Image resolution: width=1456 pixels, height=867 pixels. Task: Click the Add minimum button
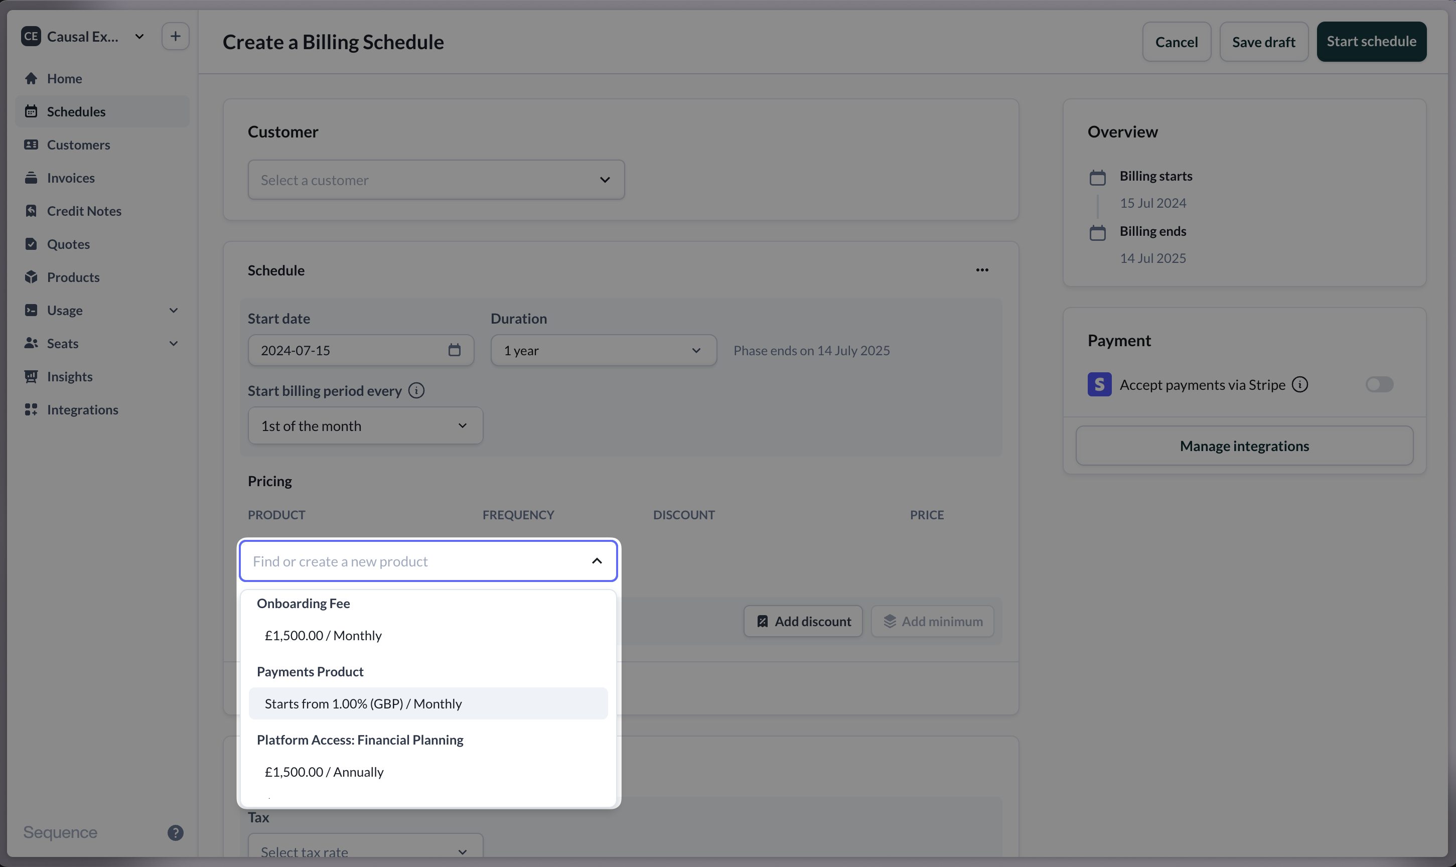tap(932, 621)
